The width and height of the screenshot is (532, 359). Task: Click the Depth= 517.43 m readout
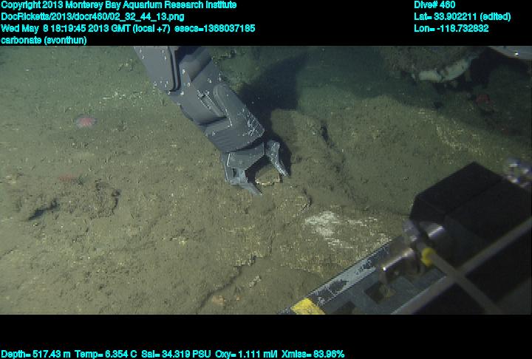[35, 354]
